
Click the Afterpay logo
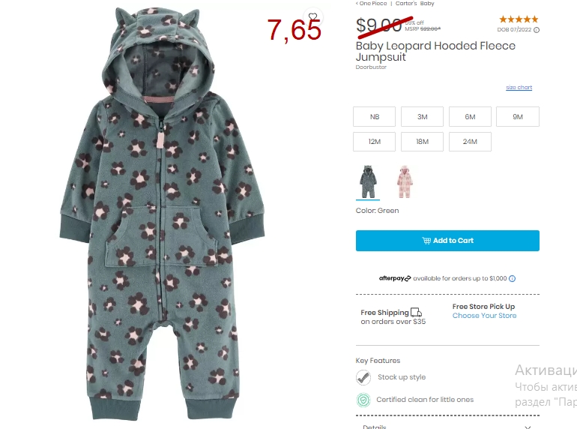(394, 278)
